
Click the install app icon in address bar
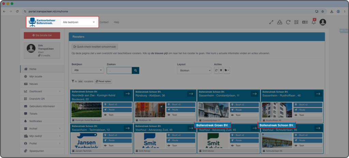tap(317, 11)
